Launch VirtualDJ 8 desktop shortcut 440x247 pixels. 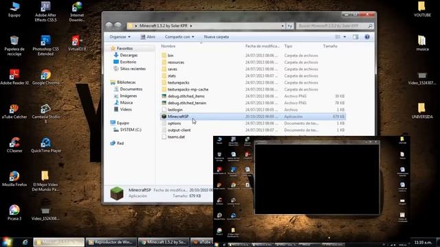77,43
